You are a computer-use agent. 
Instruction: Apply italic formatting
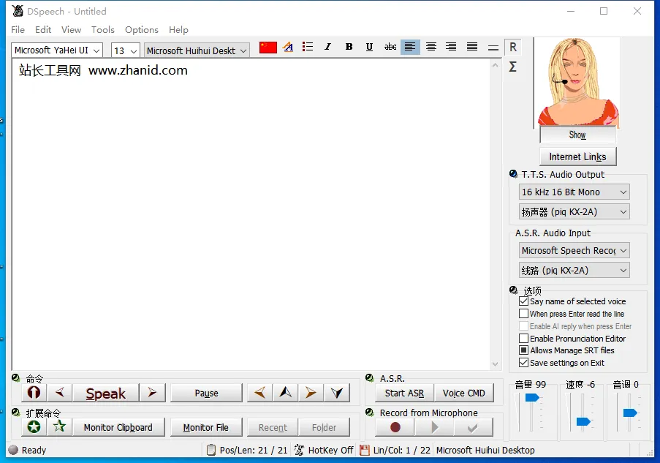328,47
